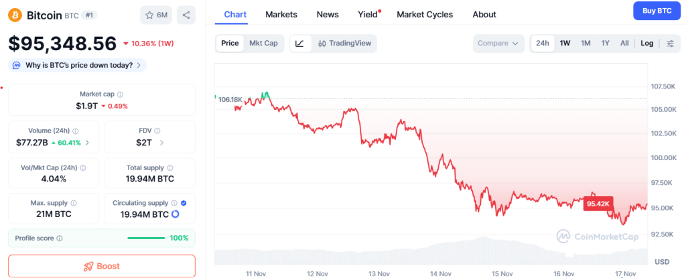The image size is (686, 278).
Task: Click the circulating supply verified badge
Action: coord(184,202)
